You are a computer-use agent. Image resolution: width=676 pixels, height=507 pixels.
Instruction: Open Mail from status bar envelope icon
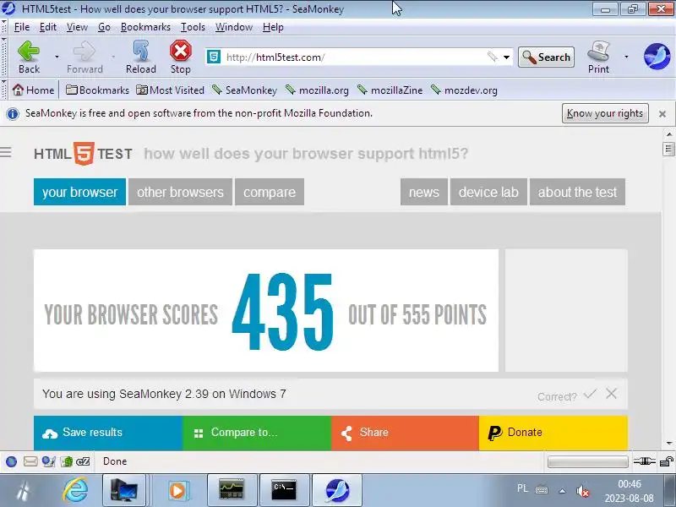click(x=30, y=461)
